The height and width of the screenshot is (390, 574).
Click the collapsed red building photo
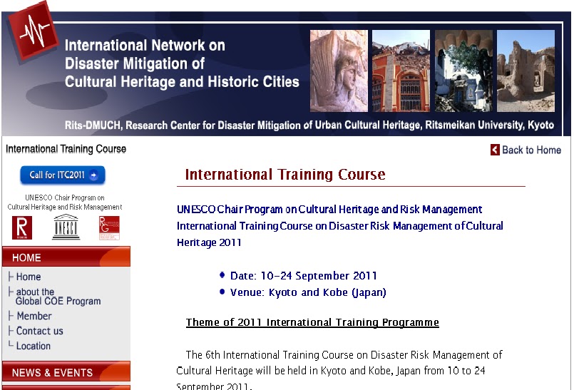(x=401, y=71)
